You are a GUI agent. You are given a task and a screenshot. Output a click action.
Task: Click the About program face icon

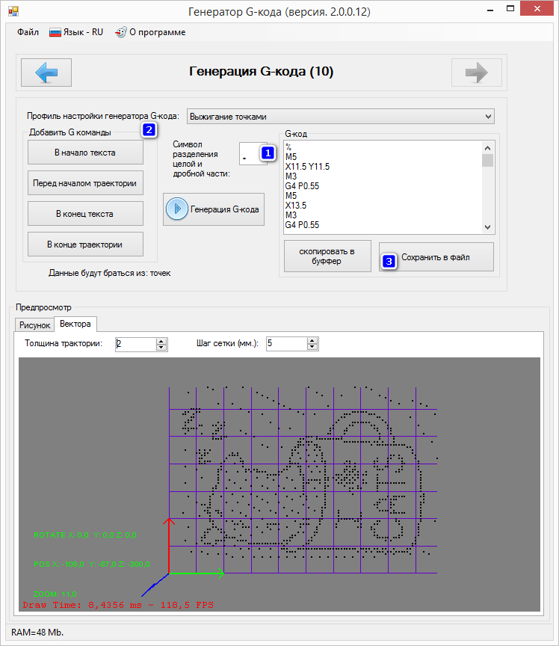pyautogui.click(x=120, y=32)
